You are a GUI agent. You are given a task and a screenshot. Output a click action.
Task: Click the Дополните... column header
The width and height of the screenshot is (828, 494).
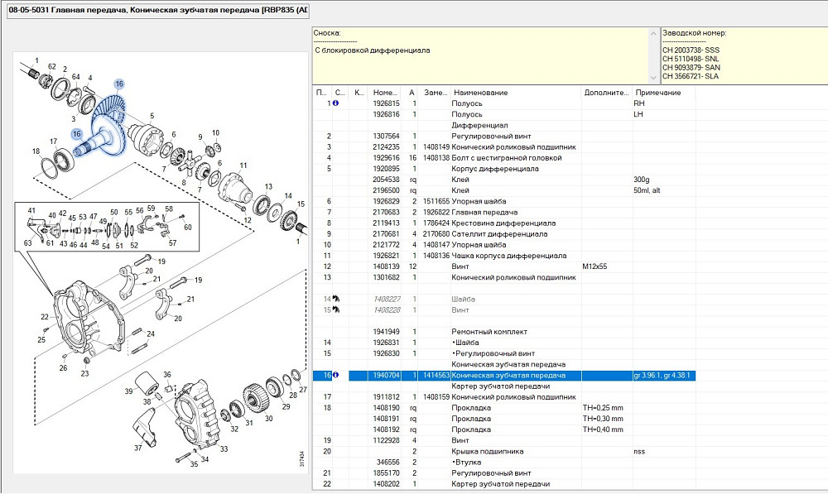tap(606, 93)
